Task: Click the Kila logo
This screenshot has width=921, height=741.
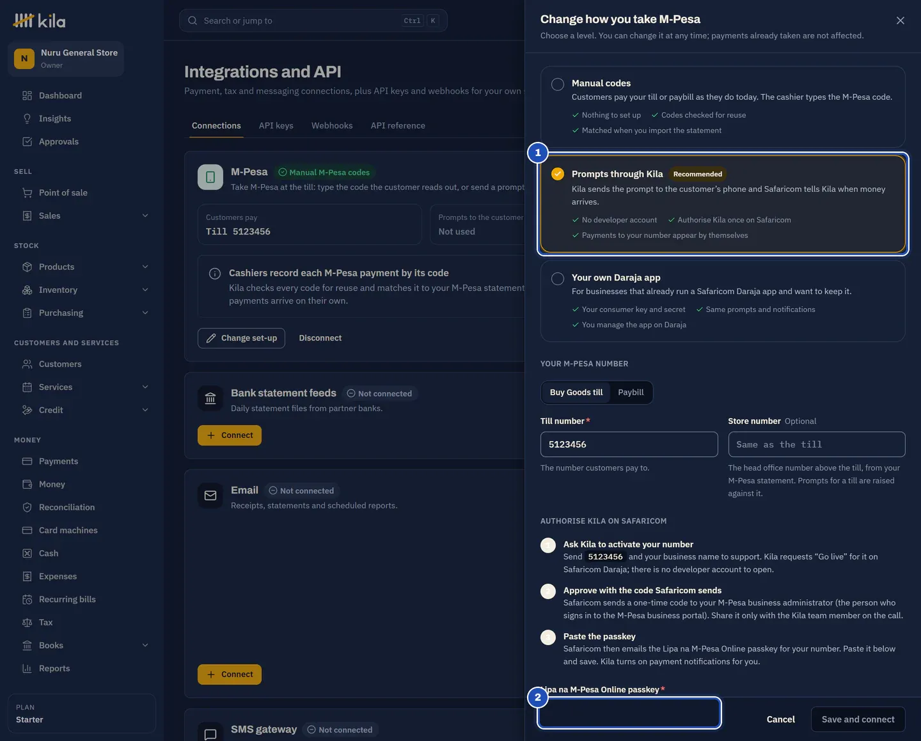Action: (39, 21)
